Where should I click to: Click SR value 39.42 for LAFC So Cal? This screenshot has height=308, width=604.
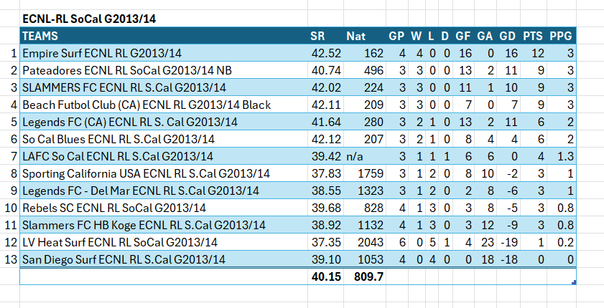[325, 156]
